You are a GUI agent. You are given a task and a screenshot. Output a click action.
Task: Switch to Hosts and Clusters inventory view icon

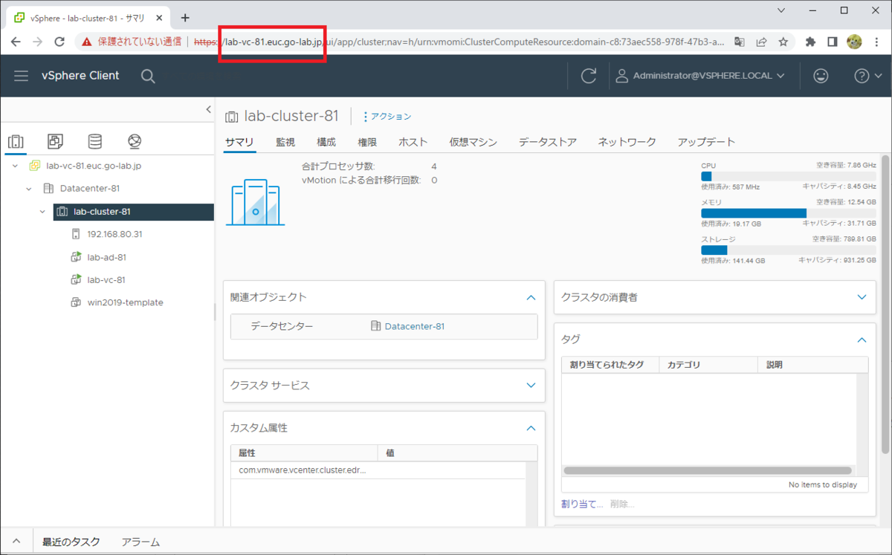tap(16, 141)
